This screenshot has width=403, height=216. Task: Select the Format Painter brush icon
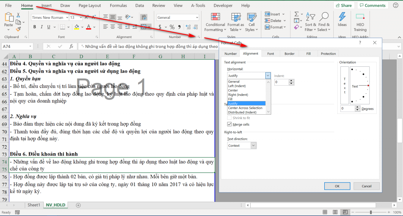18,29
